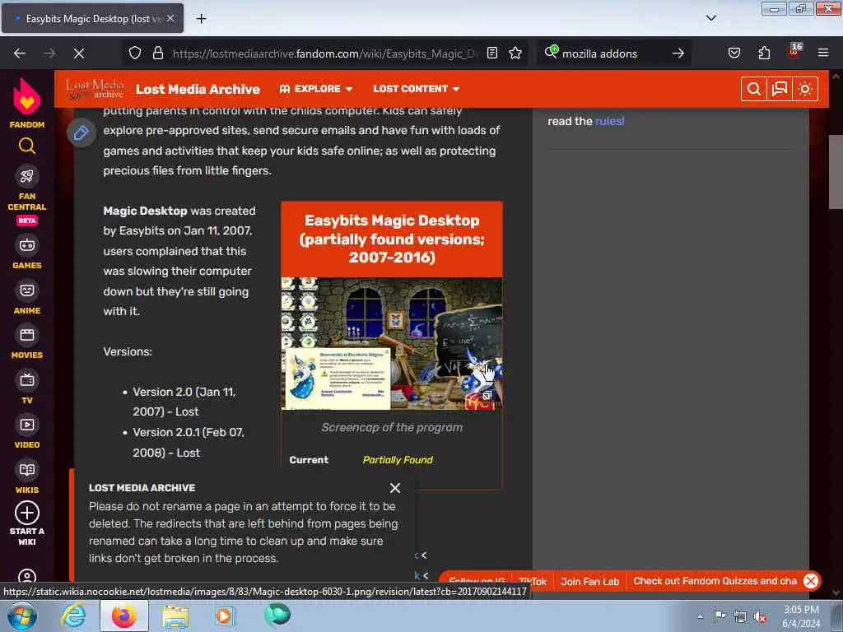Click Partially Found status text
This screenshot has height=632, width=843.
tap(398, 460)
